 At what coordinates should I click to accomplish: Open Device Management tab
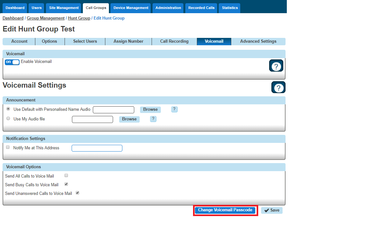click(x=131, y=8)
